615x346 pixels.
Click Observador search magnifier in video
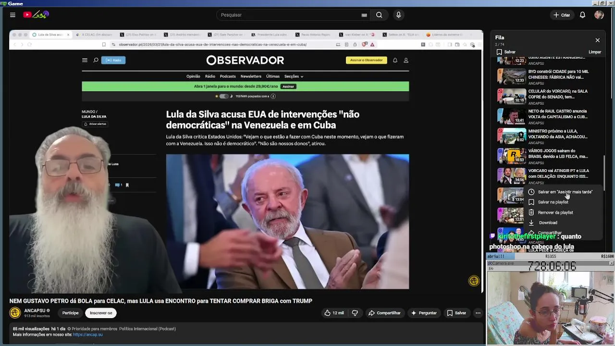96,60
